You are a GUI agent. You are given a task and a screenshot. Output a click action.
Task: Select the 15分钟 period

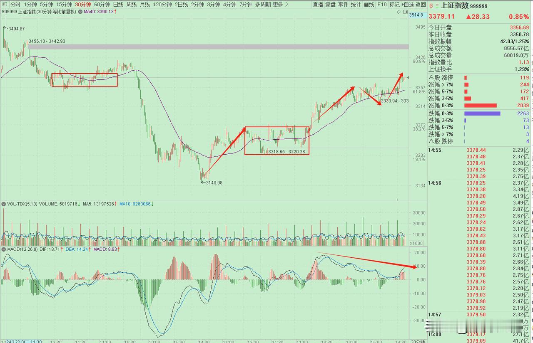pyautogui.click(x=64, y=4)
